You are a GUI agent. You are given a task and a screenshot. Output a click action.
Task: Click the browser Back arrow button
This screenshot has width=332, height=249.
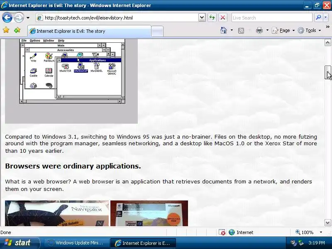(x=7, y=17)
